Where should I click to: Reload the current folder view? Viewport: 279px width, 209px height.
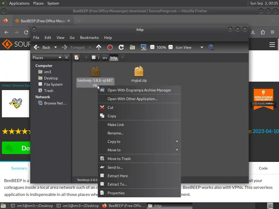121,47
